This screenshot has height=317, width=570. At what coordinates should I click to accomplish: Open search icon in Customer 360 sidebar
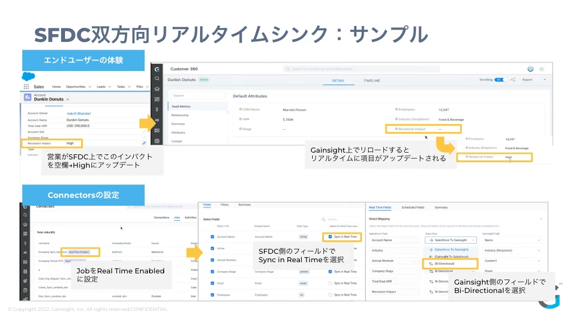pos(157,78)
